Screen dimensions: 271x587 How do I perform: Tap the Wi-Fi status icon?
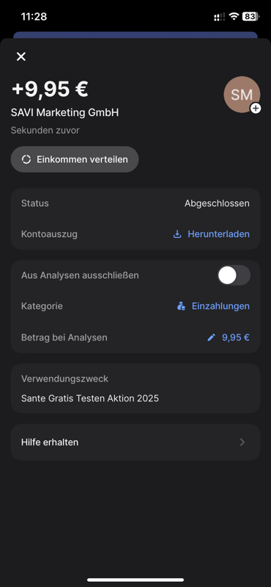(x=234, y=16)
